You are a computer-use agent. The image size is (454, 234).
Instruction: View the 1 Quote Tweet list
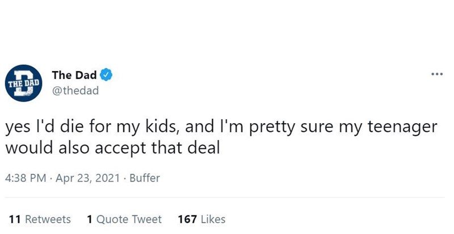(124, 219)
